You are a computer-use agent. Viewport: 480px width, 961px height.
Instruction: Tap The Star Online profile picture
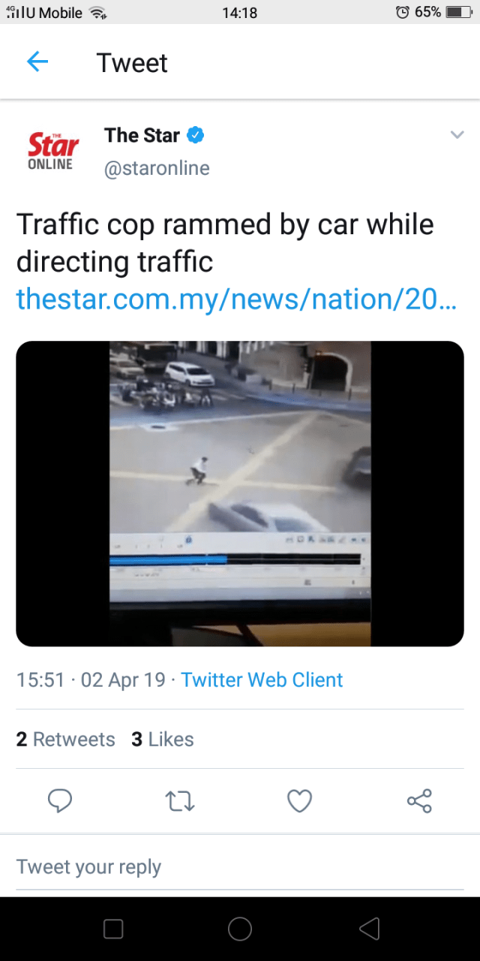52,150
